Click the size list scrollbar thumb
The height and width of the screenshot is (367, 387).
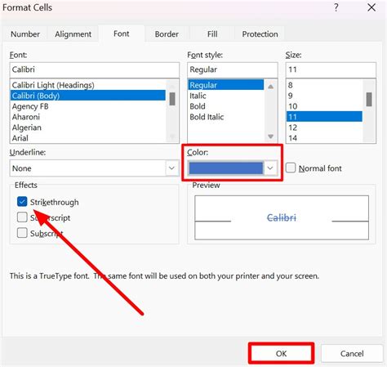369,100
